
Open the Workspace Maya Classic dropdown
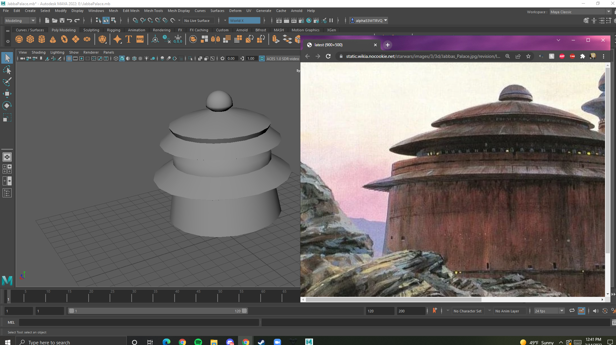580,12
